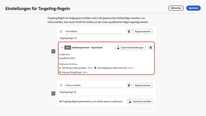This screenshot has width=206, height=116.
Task: Delete the France-residents rule via trash icon
Action: pyautogui.click(x=129, y=85)
